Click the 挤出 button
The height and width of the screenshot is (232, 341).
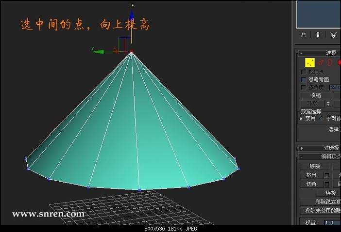tap(312, 175)
